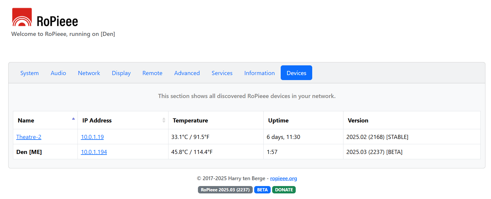Visit the ropieee.org link
The width and height of the screenshot is (491, 199).
click(283, 178)
